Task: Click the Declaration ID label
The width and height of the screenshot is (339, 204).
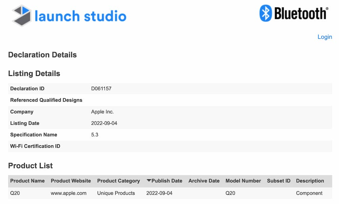Action: (x=27, y=88)
